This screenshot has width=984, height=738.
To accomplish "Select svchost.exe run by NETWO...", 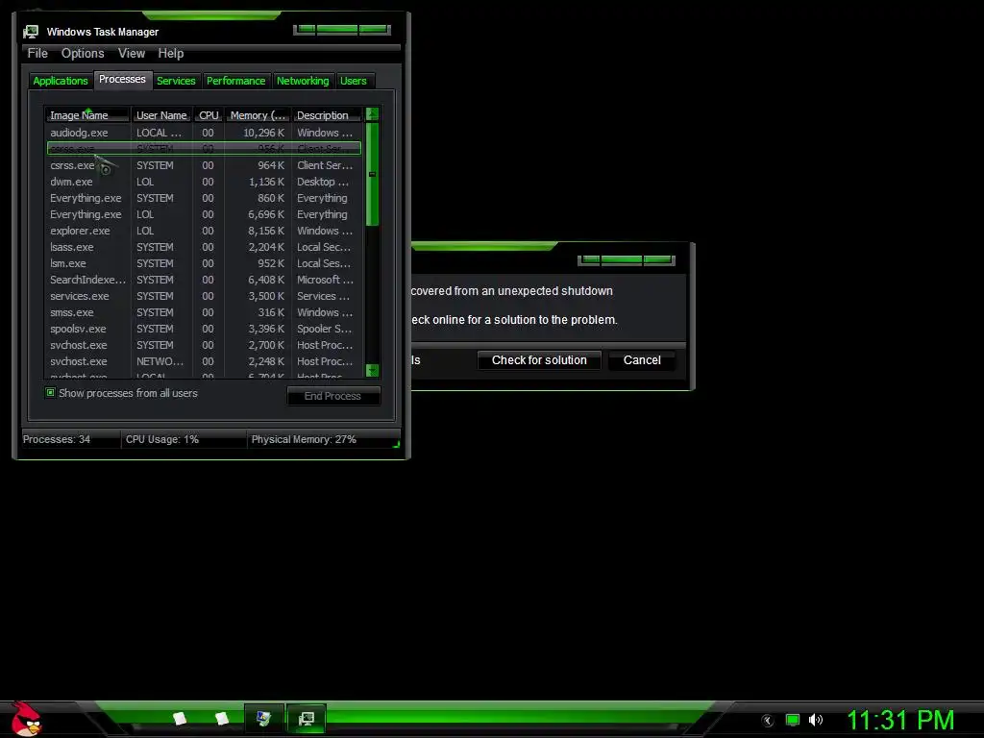I will coord(204,361).
